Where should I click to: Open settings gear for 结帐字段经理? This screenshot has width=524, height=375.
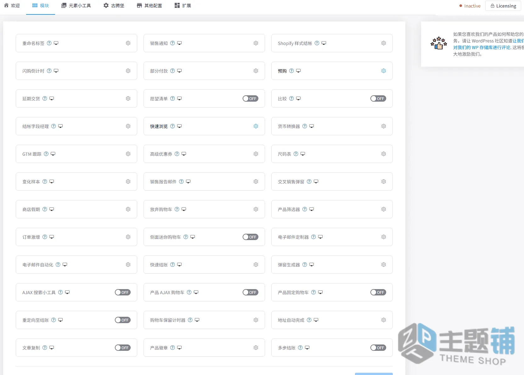128,126
